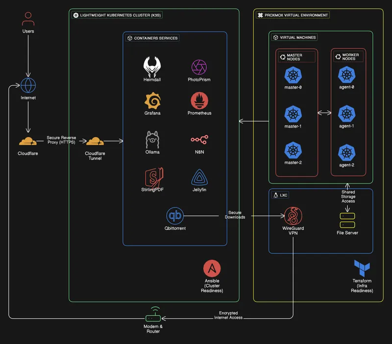Image resolution: width=392 pixels, height=344 pixels.
Task: Select the Jellyfin triangle icon
Action: pos(199,177)
